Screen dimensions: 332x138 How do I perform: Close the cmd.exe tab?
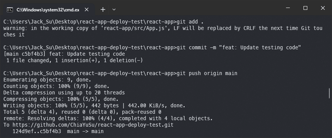(x=87, y=9)
